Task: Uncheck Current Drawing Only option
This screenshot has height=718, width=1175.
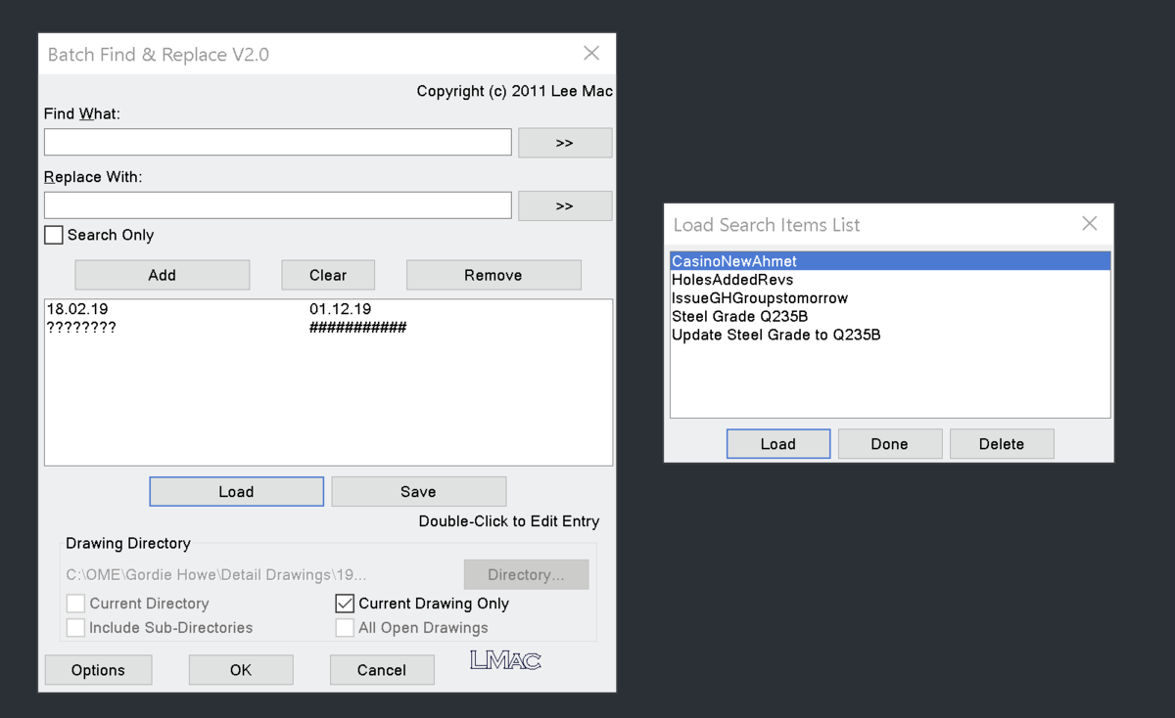Action: [345, 604]
